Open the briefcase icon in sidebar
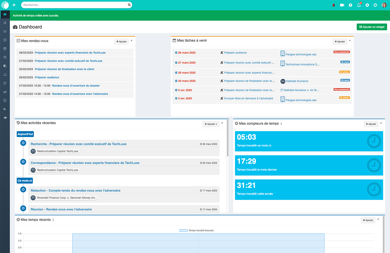 (5, 57)
